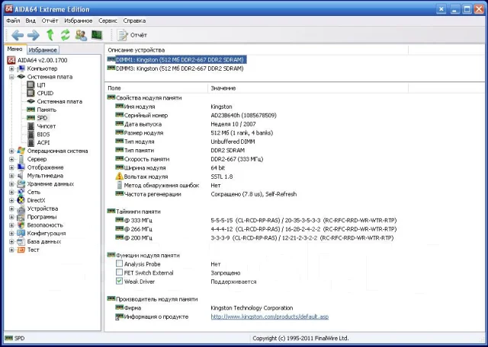Open the Справка menu
Image resolution: width=488 pixels, height=347 pixels.
(134, 21)
